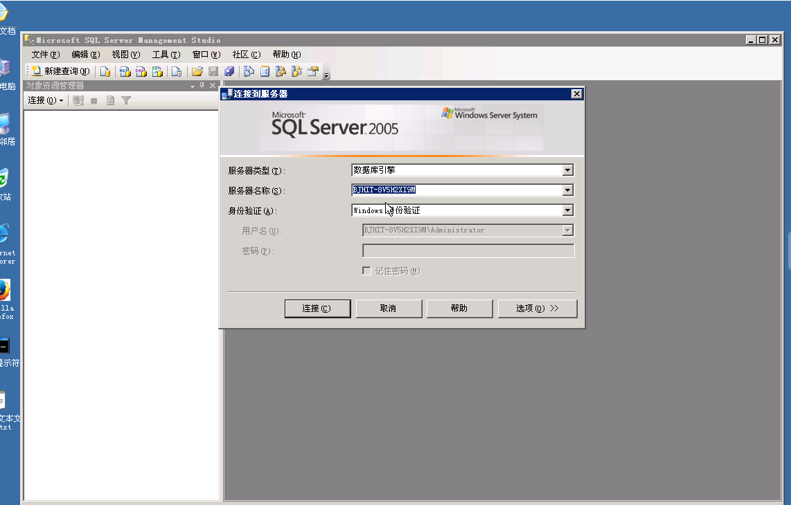Close the 对象资源管理器 panel
The image size is (791, 505).
pos(213,86)
